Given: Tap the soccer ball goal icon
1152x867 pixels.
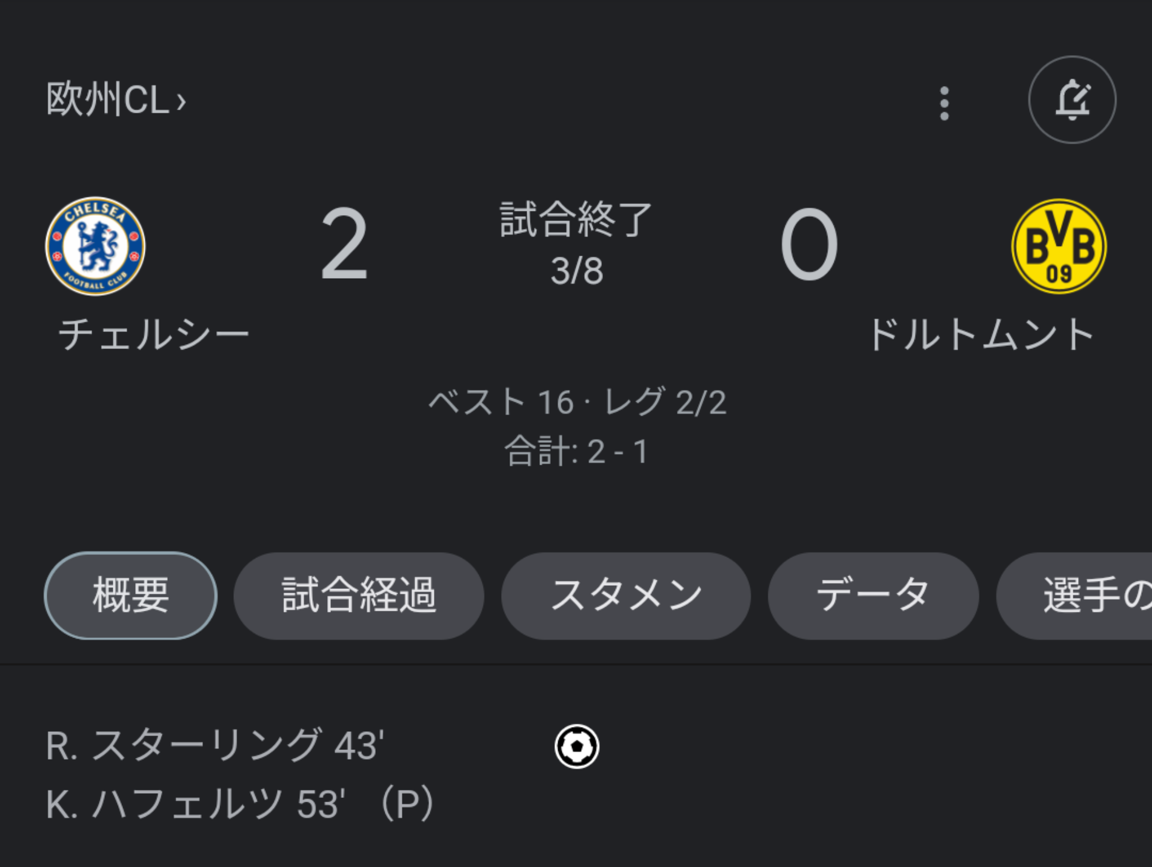Looking at the screenshot, I should pyautogui.click(x=576, y=746).
